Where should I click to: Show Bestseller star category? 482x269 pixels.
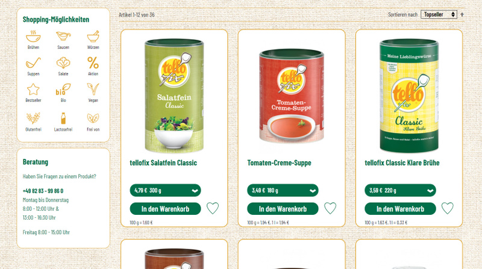(33, 89)
